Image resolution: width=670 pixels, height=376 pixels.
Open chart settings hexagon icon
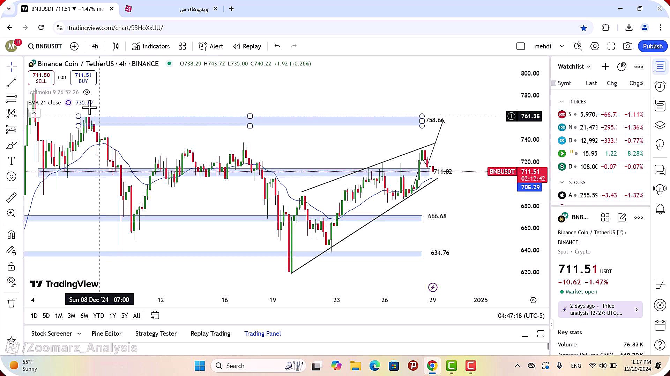point(595,46)
